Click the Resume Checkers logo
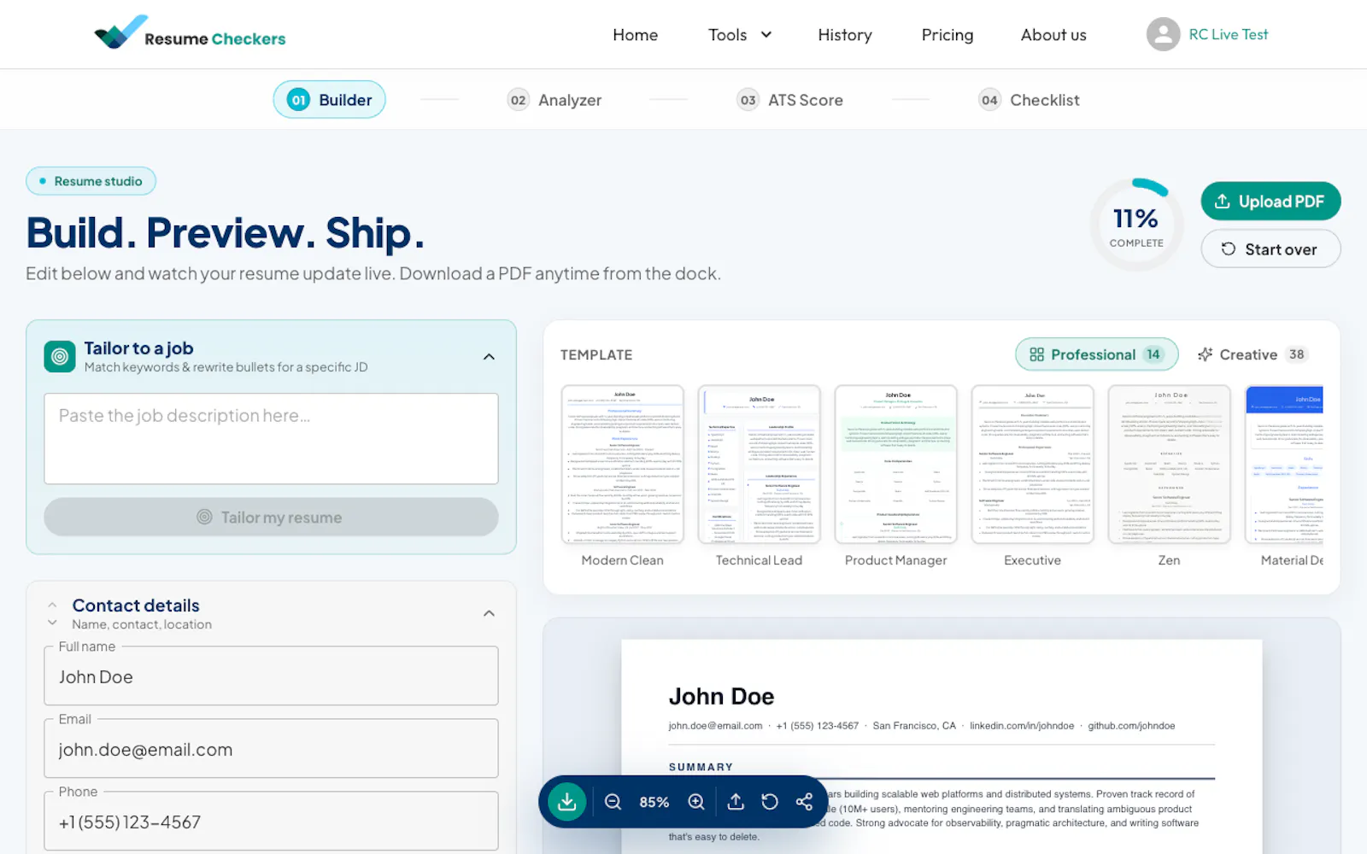 (x=190, y=34)
